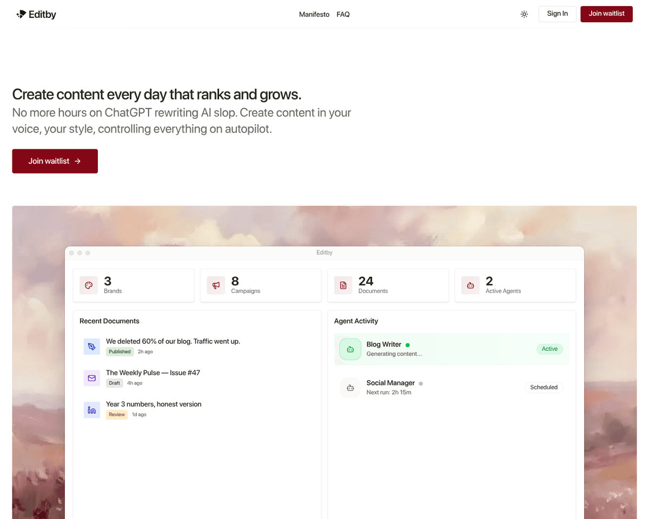The image size is (649, 519).
Task: Open the FAQ page
Action: [343, 15]
